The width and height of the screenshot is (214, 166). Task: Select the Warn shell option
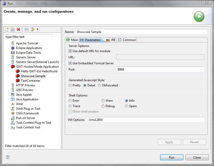(103, 101)
